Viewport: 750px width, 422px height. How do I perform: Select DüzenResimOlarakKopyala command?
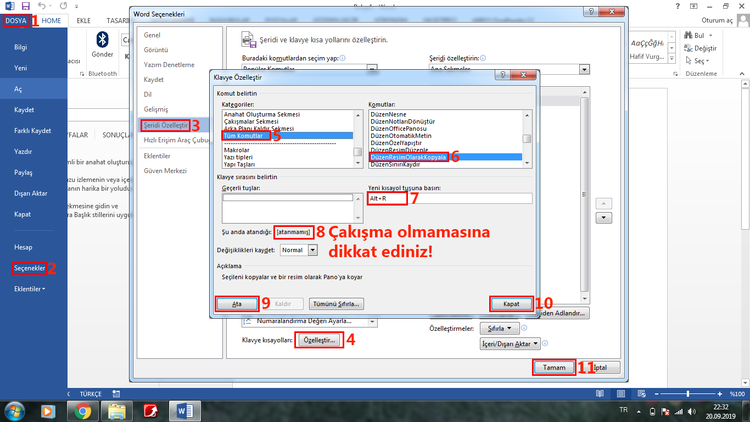pyautogui.click(x=445, y=157)
